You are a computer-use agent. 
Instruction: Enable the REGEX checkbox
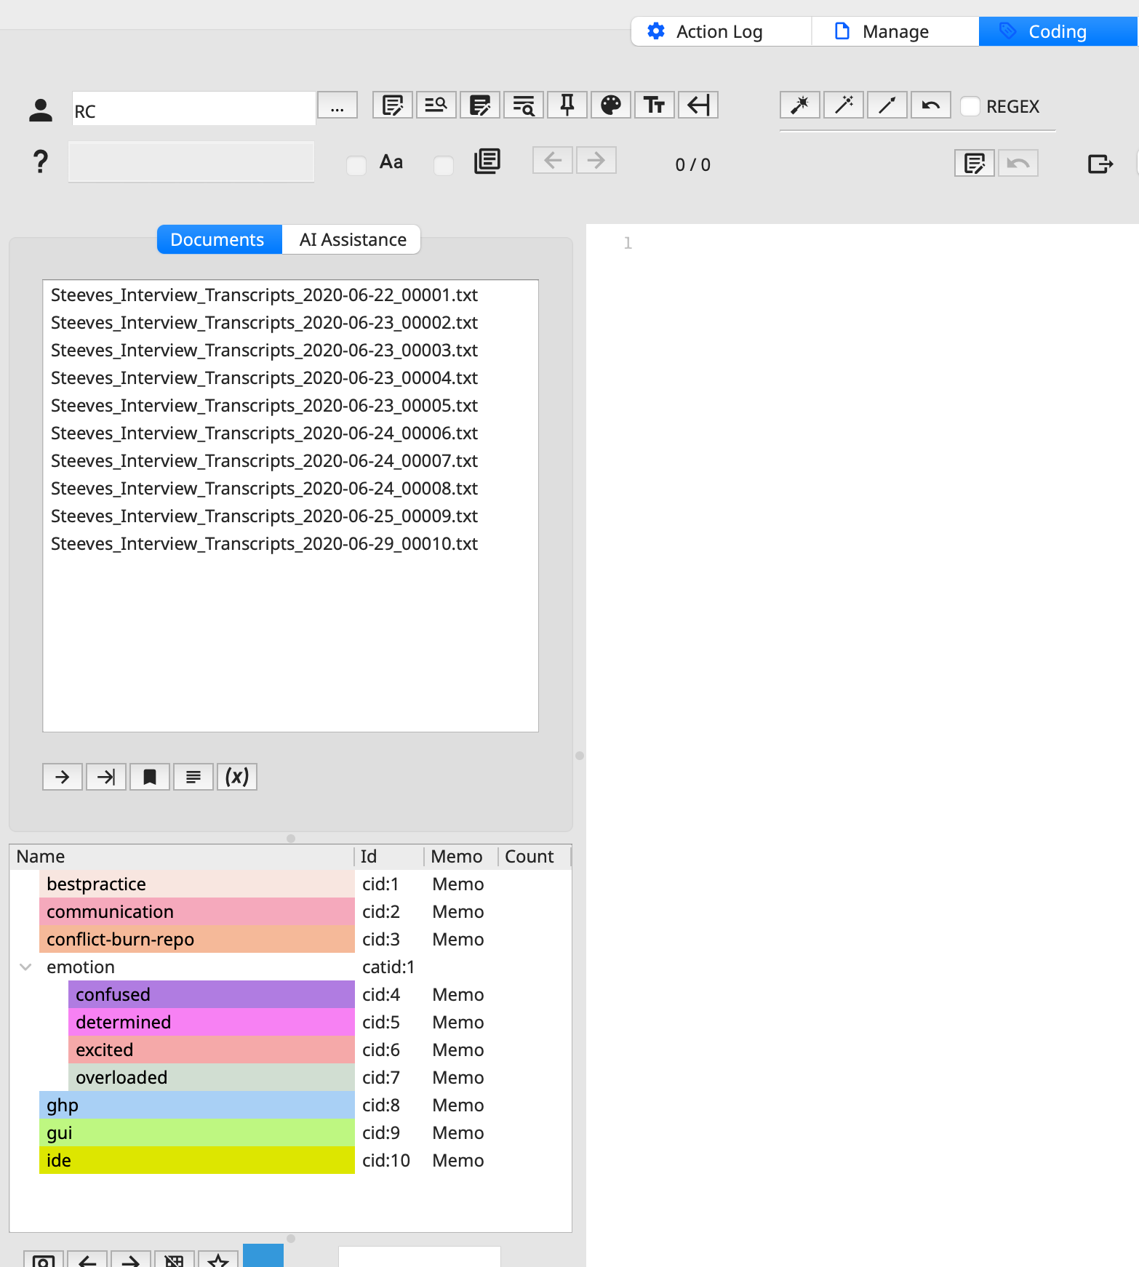pyautogui.click(x=970, y=106)
